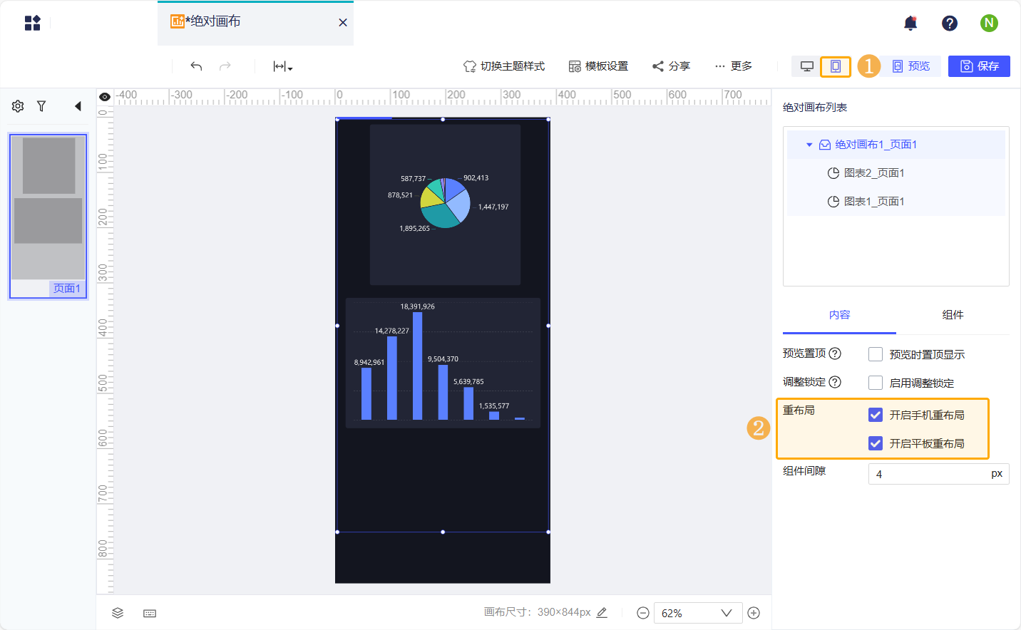Open the notification bell
1021x630 pixels.
point(910,24)
